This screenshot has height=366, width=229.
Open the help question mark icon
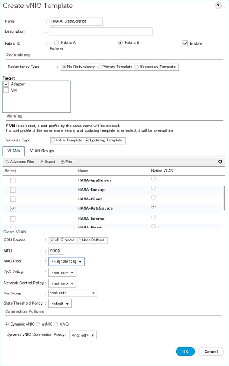tap(218, 6)
